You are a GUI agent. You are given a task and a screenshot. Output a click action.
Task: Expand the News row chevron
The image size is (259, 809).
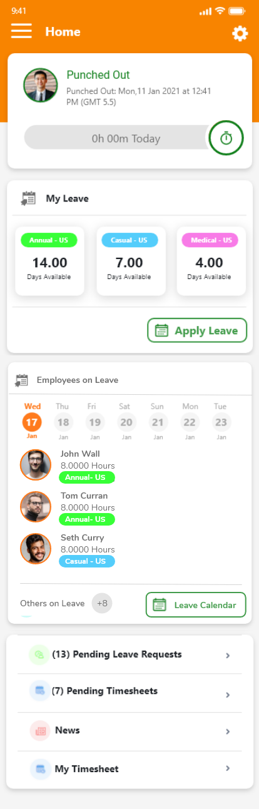(228, 731)
